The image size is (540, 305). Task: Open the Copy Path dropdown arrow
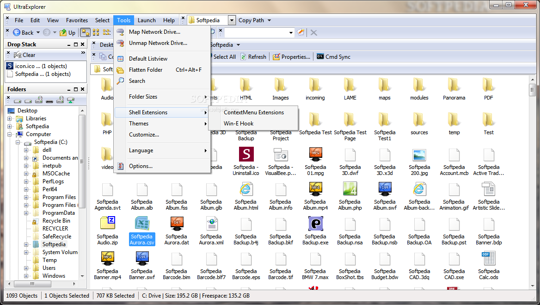[x=270, y=20]
